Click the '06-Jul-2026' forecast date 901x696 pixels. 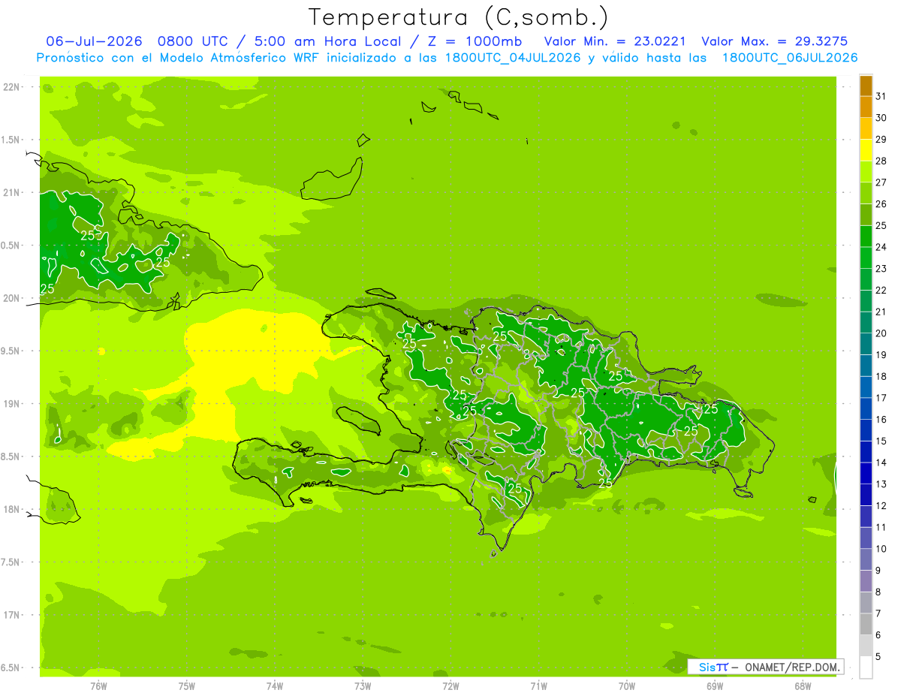coord(95,41)
